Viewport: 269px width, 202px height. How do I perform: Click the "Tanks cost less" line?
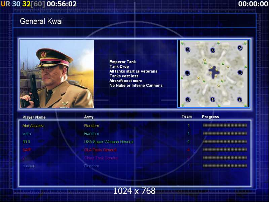pyautogui.click(x=124, y=76)
